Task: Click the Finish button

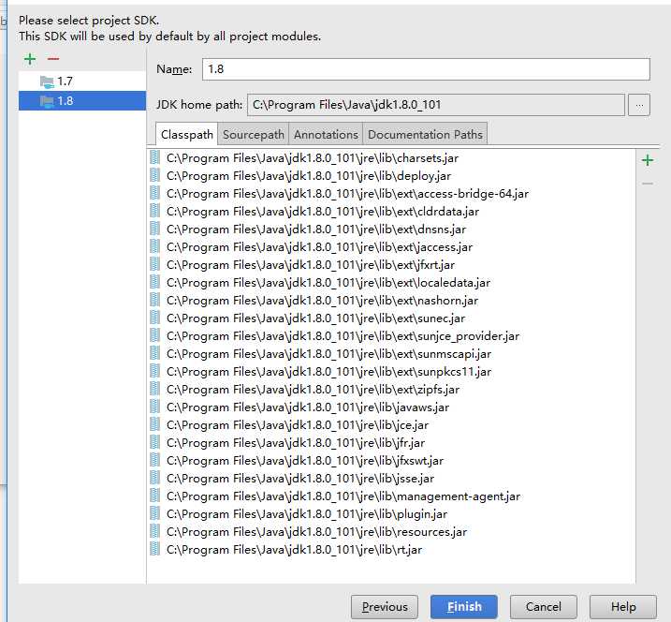Action: coord(464,607)
